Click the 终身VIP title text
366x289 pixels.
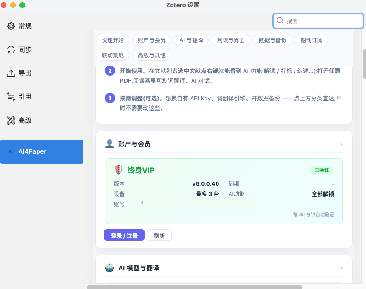[141, 170]
